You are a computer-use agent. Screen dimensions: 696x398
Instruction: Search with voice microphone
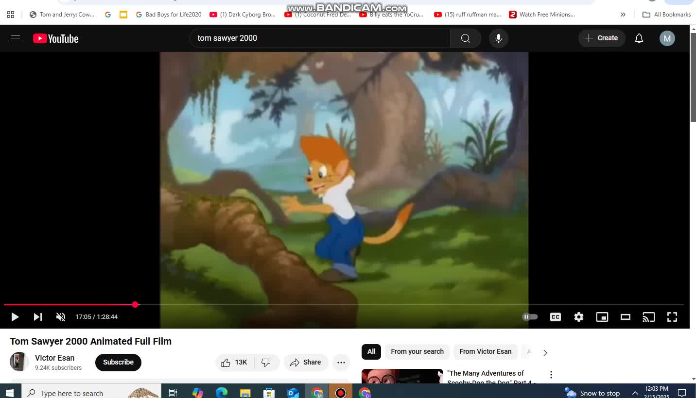(x=498, y=38)
